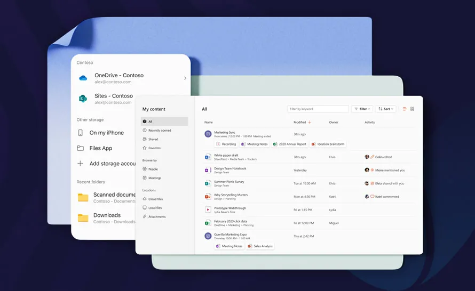This screenshot has width=475, height=291.
Task: Click the Guerilla Marketing Expo title
Action: (x=230, y=235)
